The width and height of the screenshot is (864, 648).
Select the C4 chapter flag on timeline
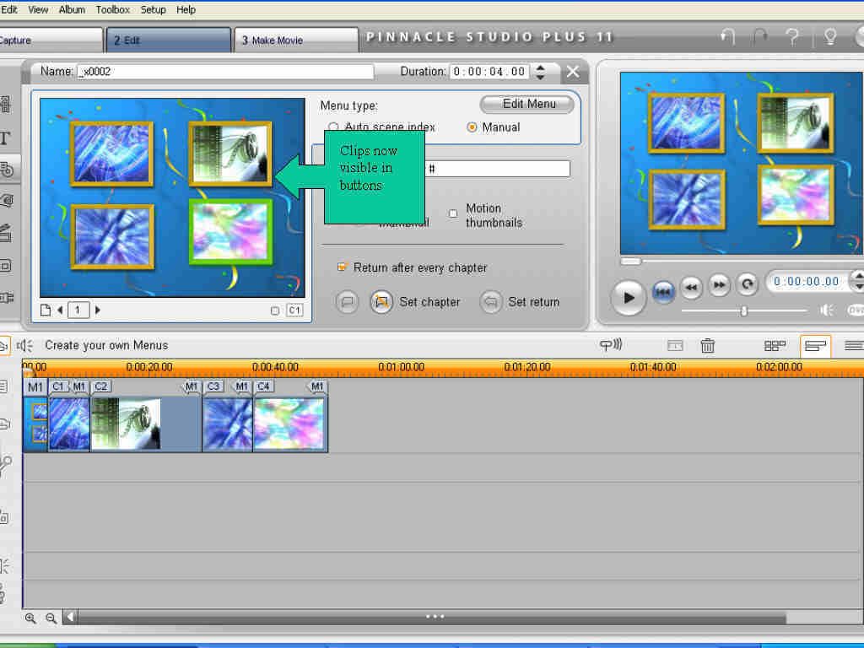(x=263, y=386)
